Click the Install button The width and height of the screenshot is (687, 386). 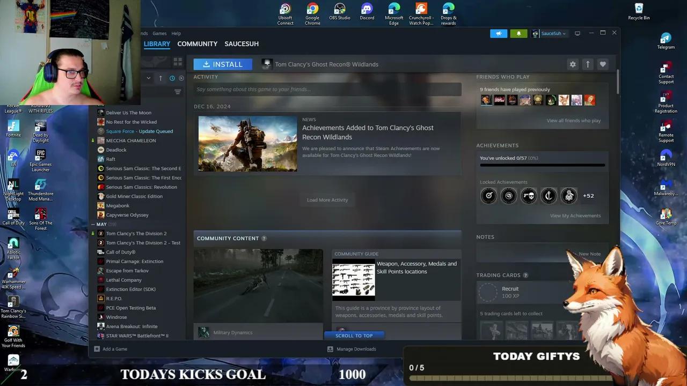pos(222,64)
